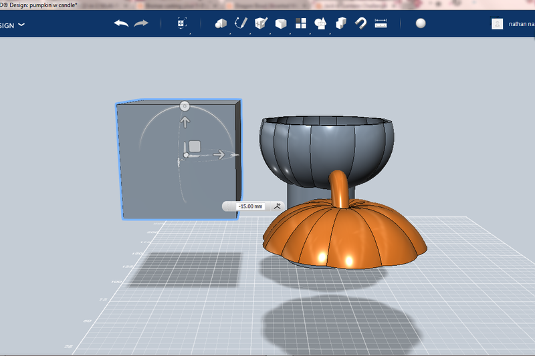Open the Modify tool cube icon

(x=281, y=23)
